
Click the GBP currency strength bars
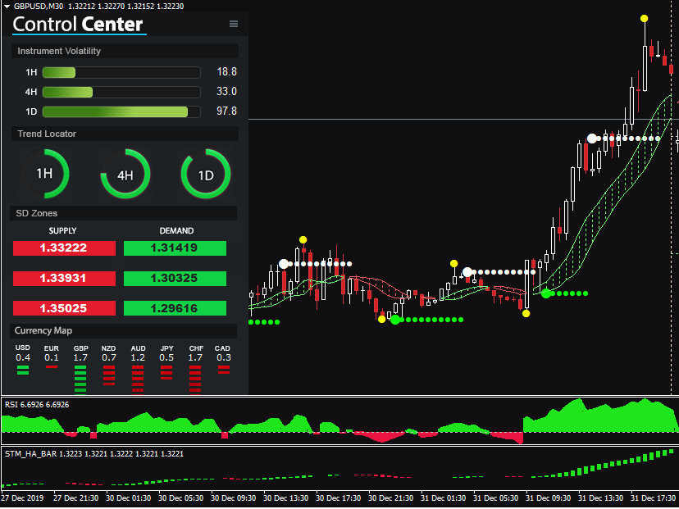click(80, 377)
